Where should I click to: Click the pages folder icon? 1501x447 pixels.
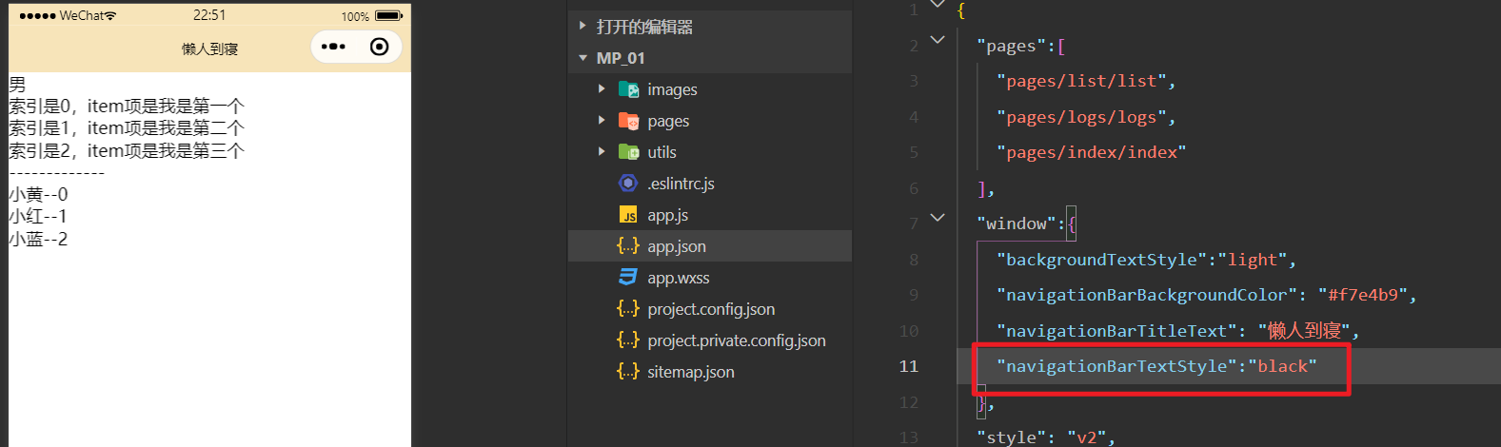click(628, 121)
